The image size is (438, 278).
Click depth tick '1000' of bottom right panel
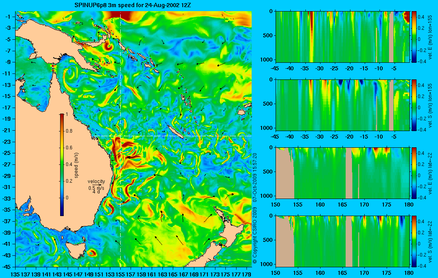coord(267,264)
